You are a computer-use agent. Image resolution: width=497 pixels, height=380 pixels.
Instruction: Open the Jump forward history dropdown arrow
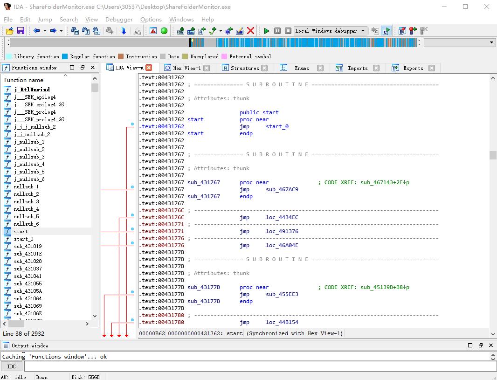click(x=61, y=31)
